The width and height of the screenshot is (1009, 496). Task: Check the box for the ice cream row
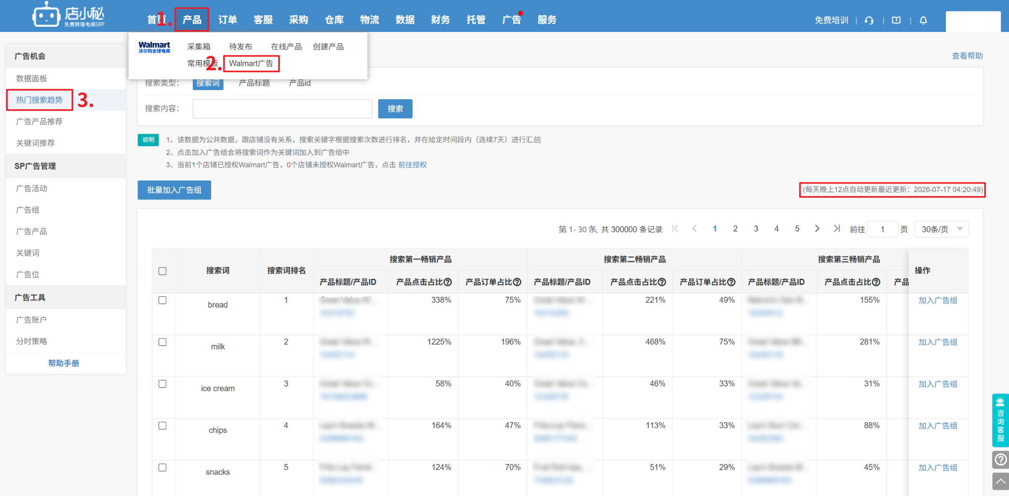[x=162, y=384]
